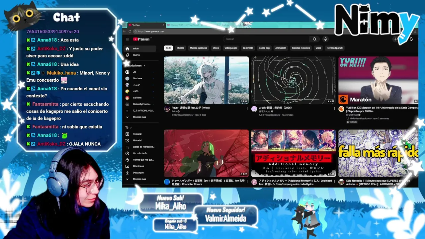Open the browser tab list dropdown

tap(124, 25)
